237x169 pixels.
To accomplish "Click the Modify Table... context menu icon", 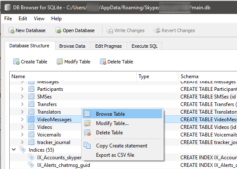I will pos(88,123).
